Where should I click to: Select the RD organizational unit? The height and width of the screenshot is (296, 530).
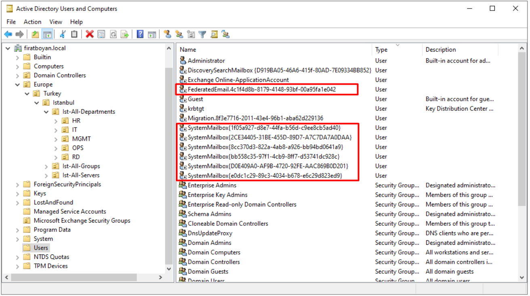[x=76, y=157]
